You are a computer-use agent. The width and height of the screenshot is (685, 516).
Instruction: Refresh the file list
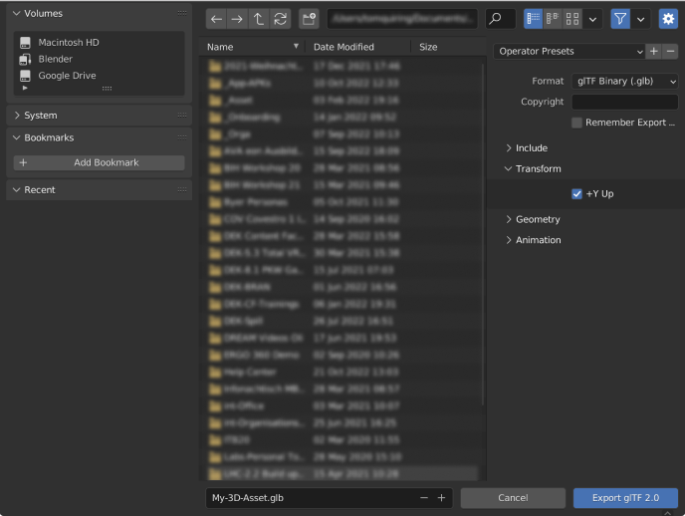[281, 19]
